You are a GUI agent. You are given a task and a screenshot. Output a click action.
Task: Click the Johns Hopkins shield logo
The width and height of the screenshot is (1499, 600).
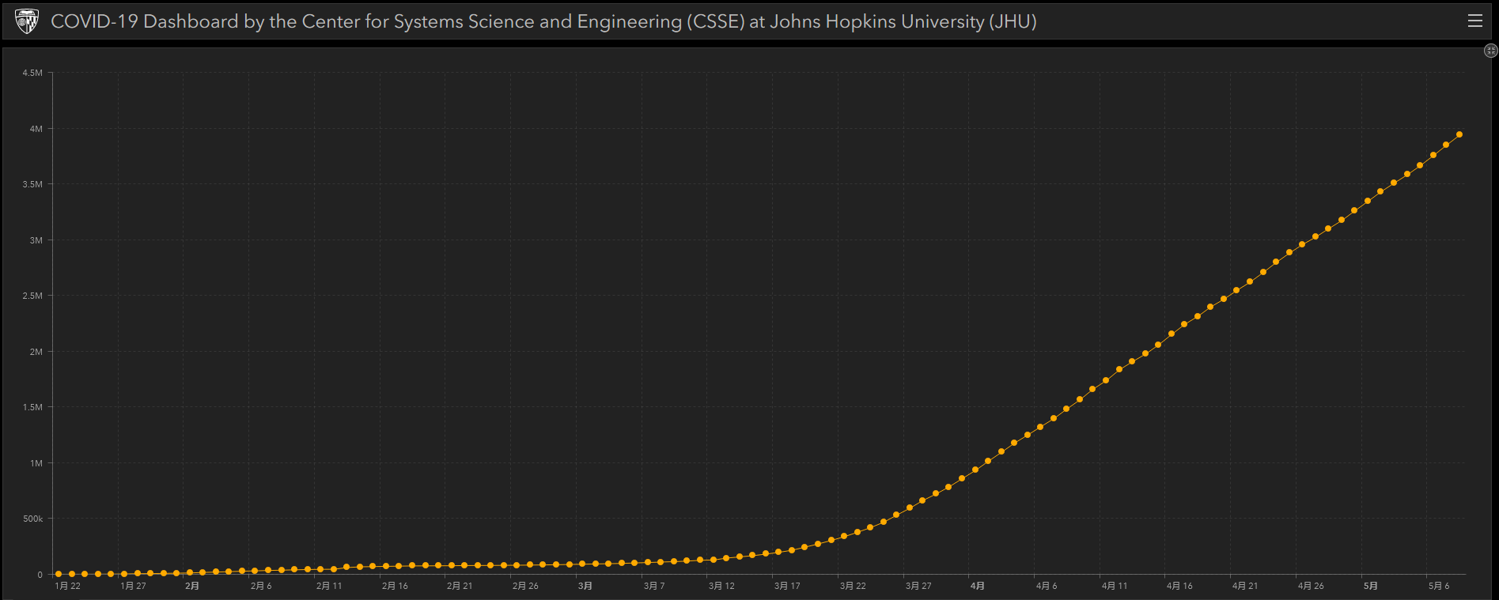(27, 21)
